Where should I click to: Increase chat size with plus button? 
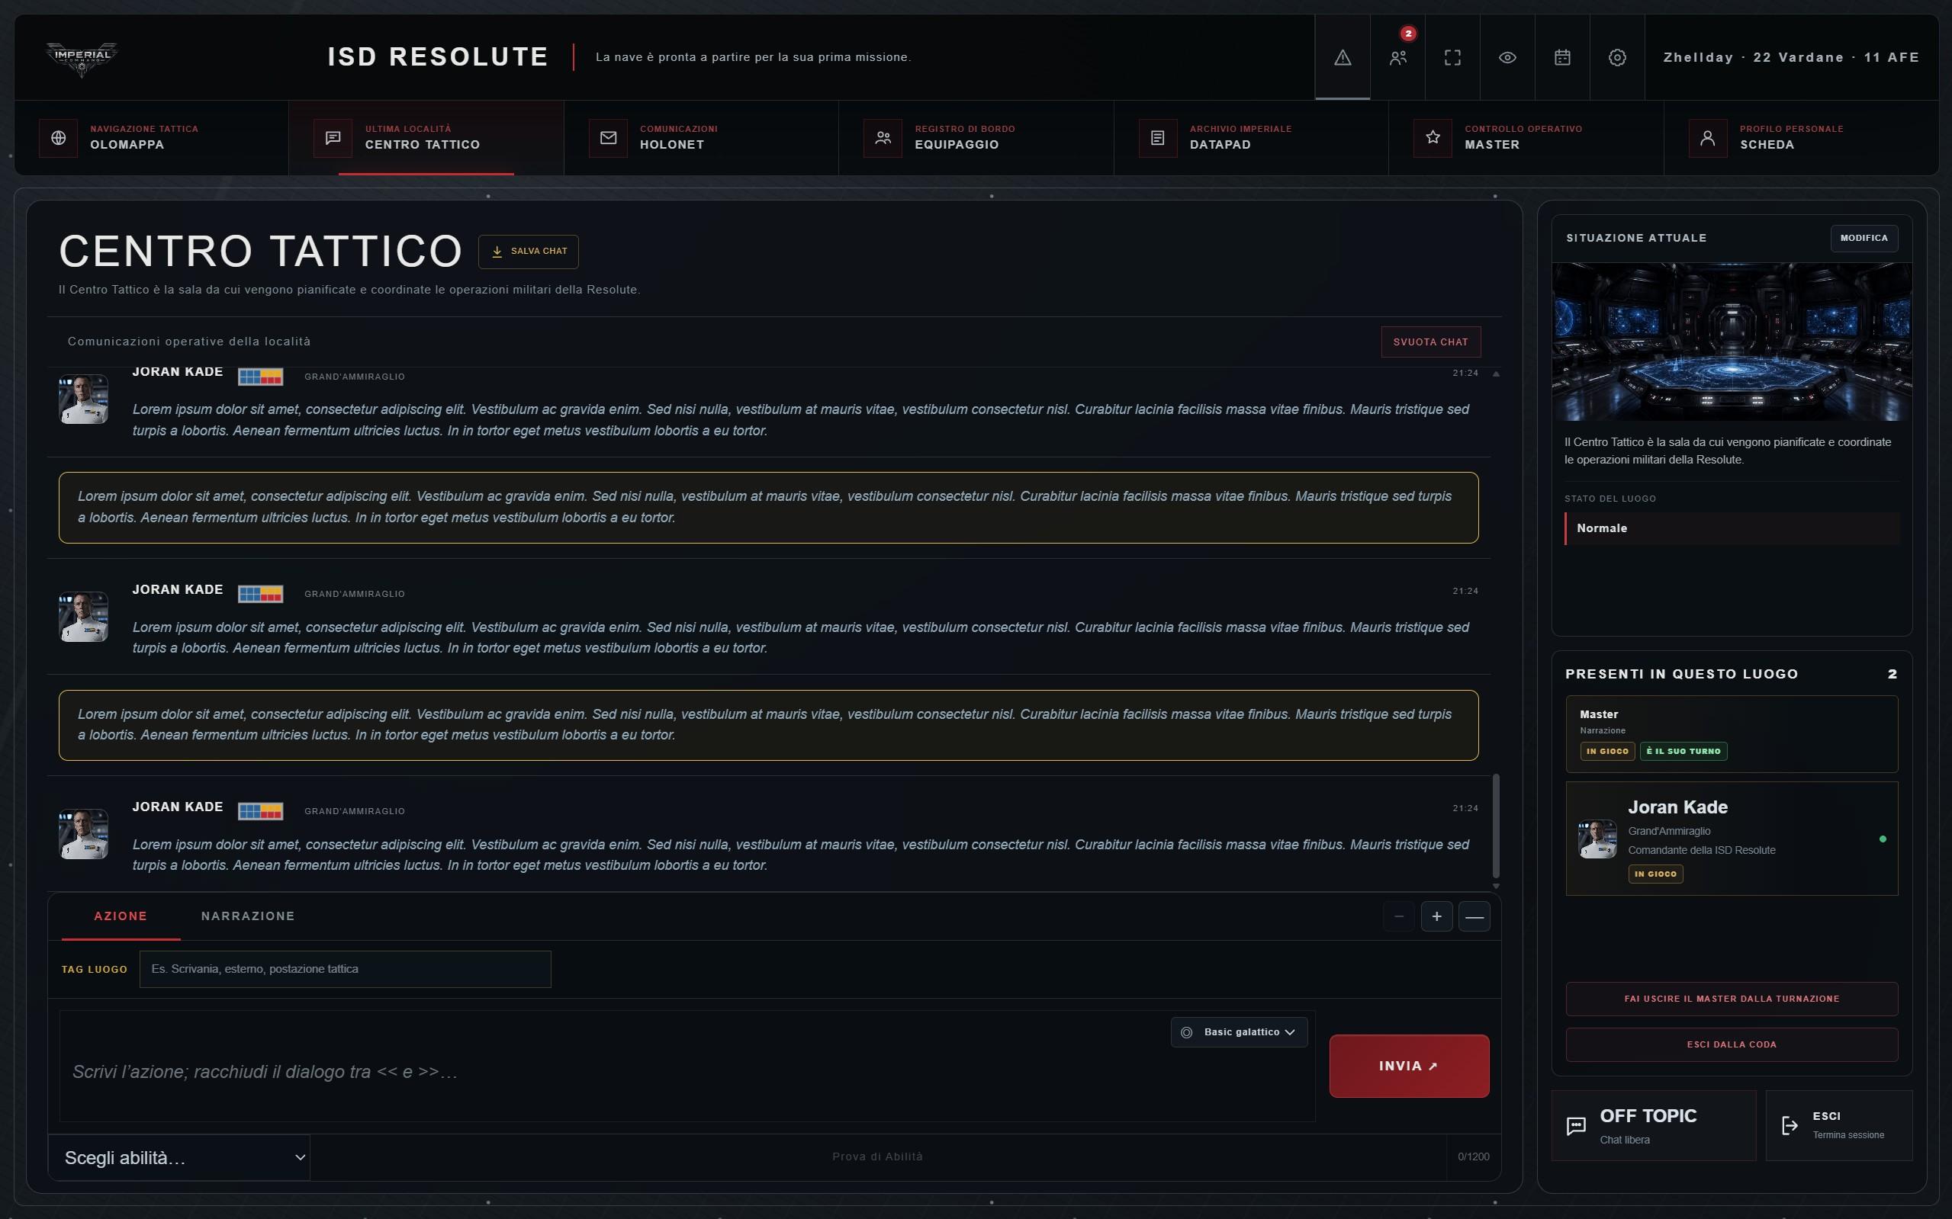point(1436,916)
